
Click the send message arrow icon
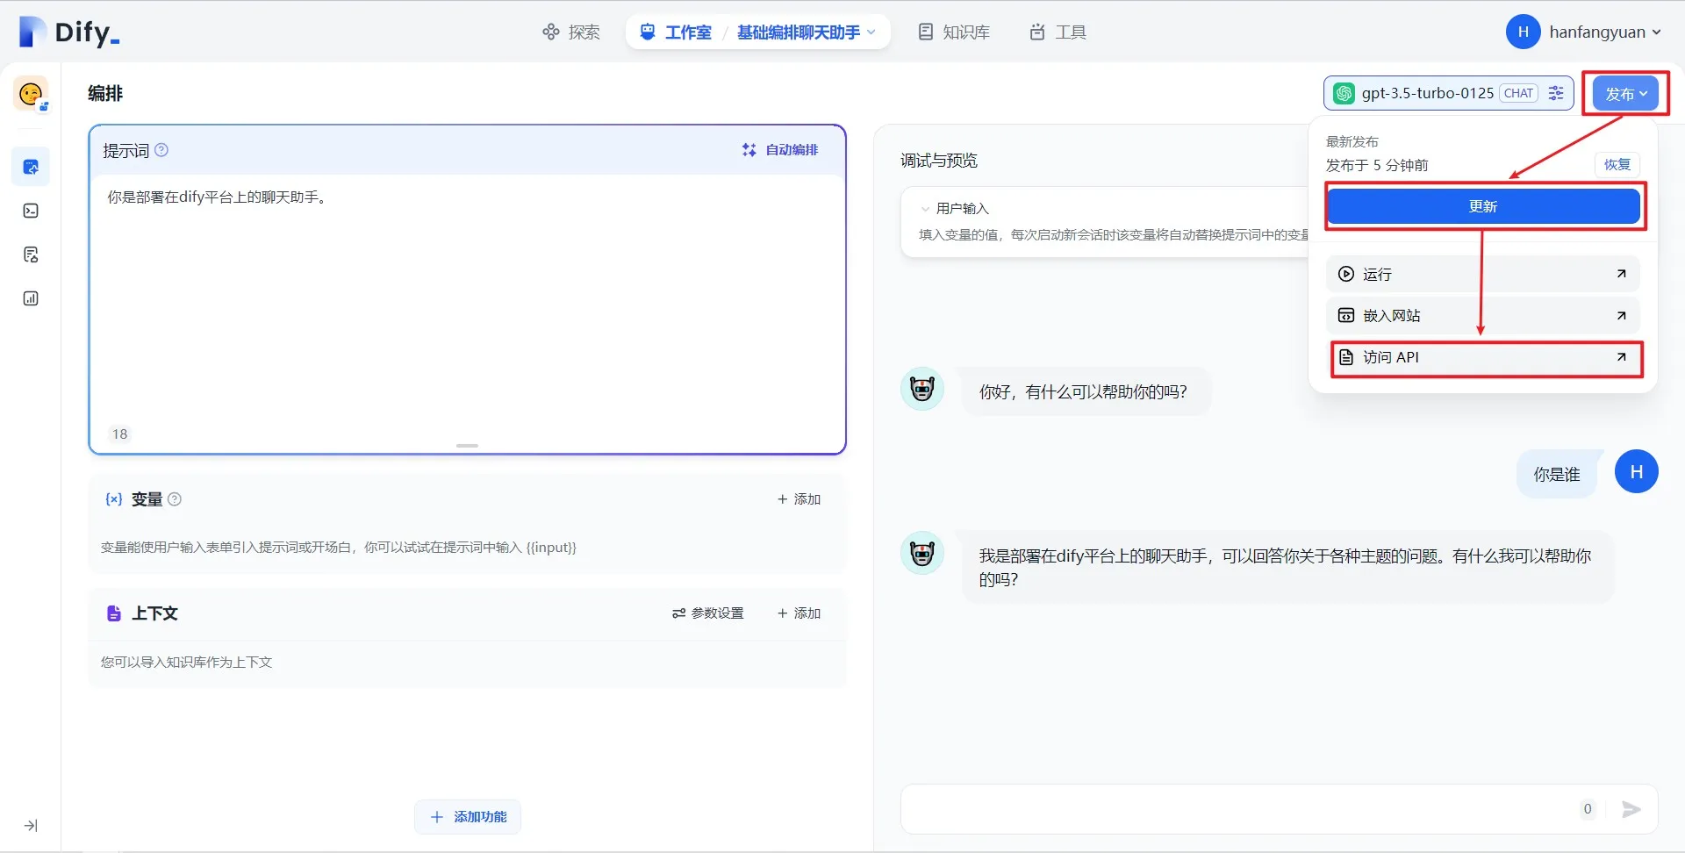(x=1631, y=809)
